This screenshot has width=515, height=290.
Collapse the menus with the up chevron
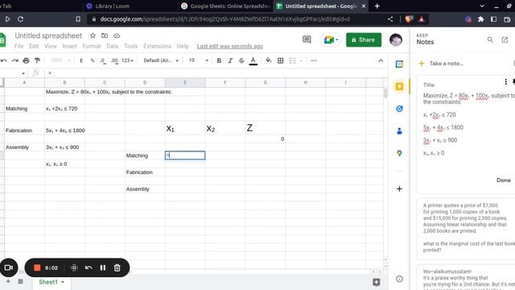point(381,60)
